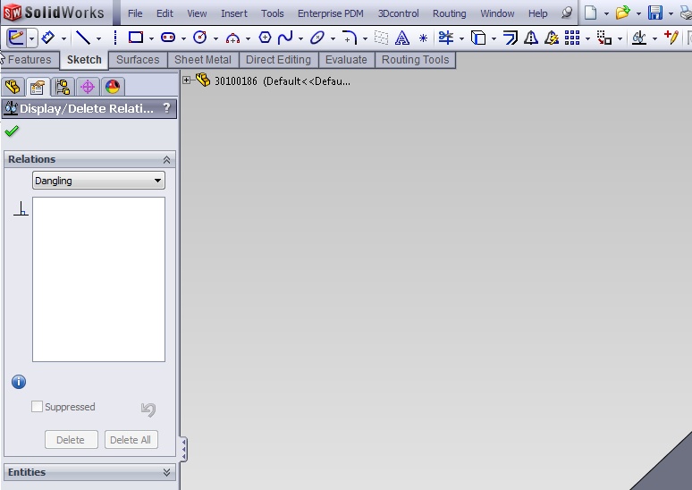
Task: Click the green OK checkmark
Action: [x=12, y=131]
